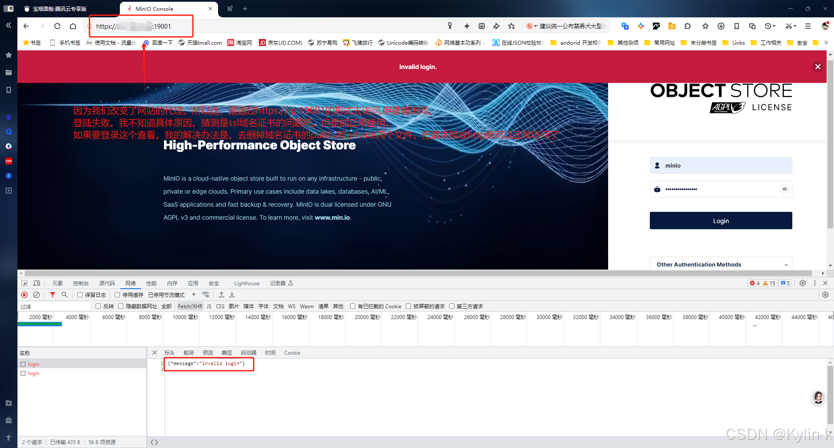Click the extensions puzzle icon

coord(687,26)
